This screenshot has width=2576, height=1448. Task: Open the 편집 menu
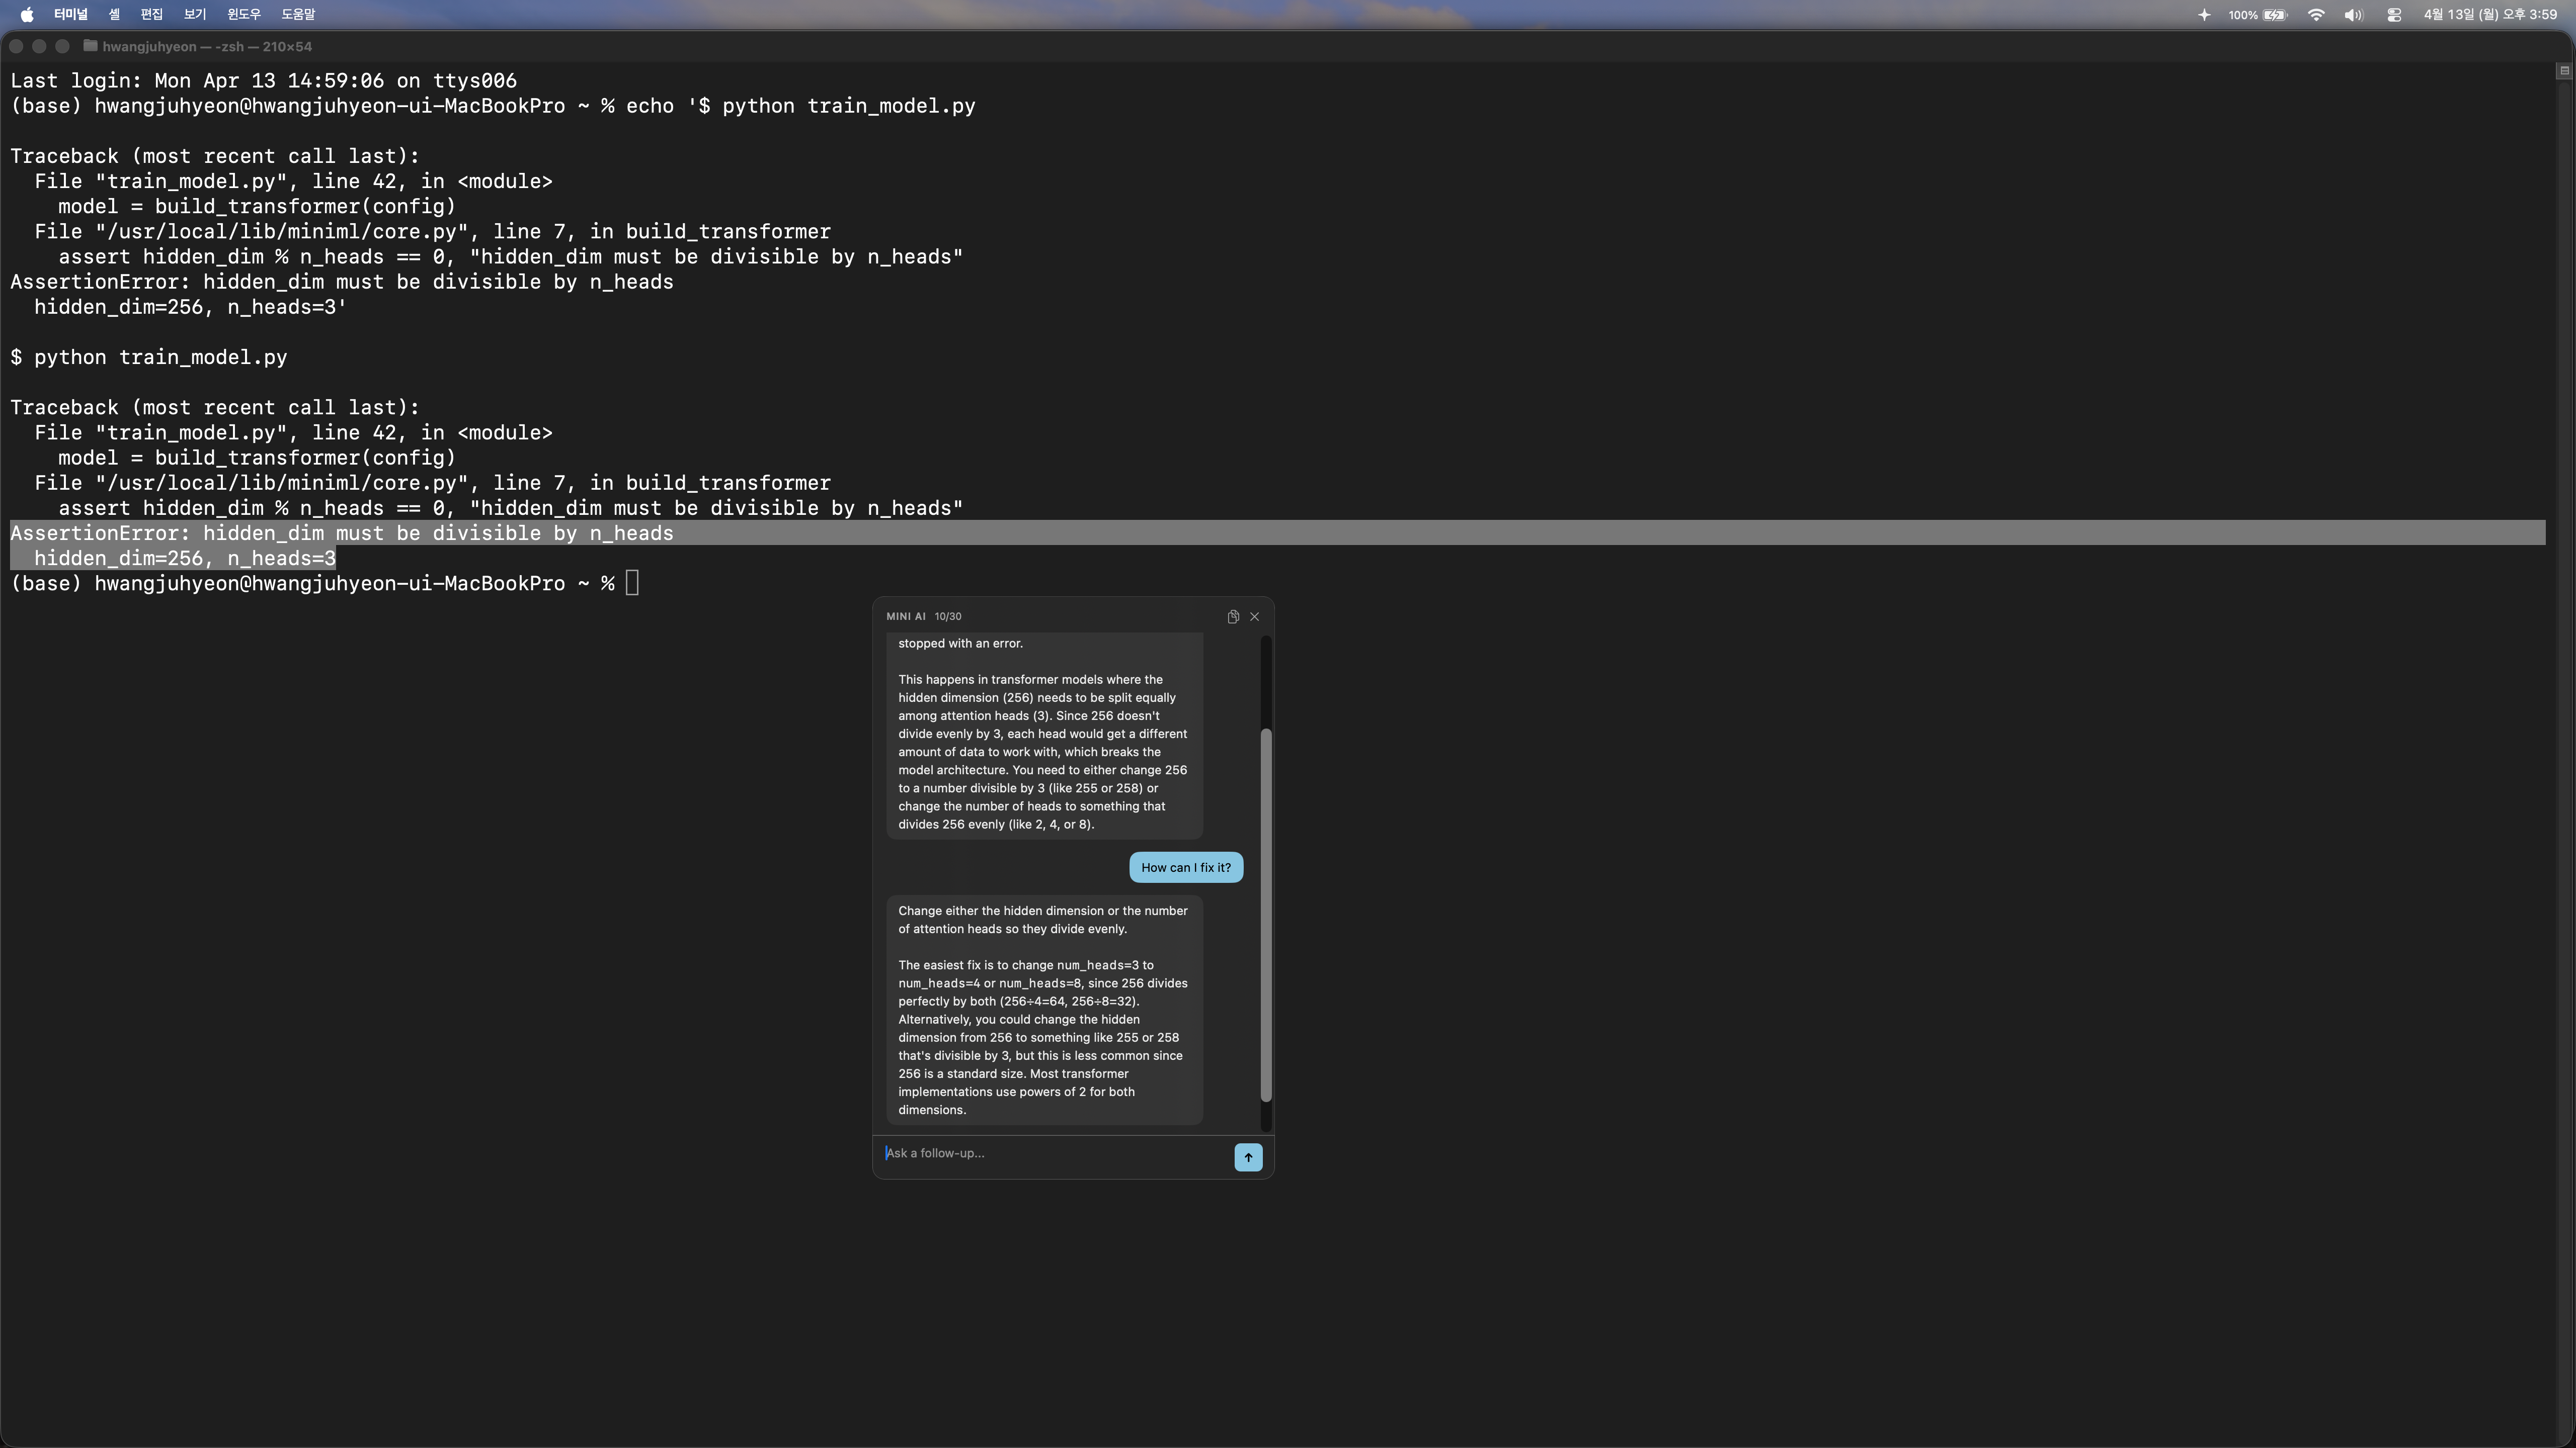pyautogui.click(x=152, y=15)
